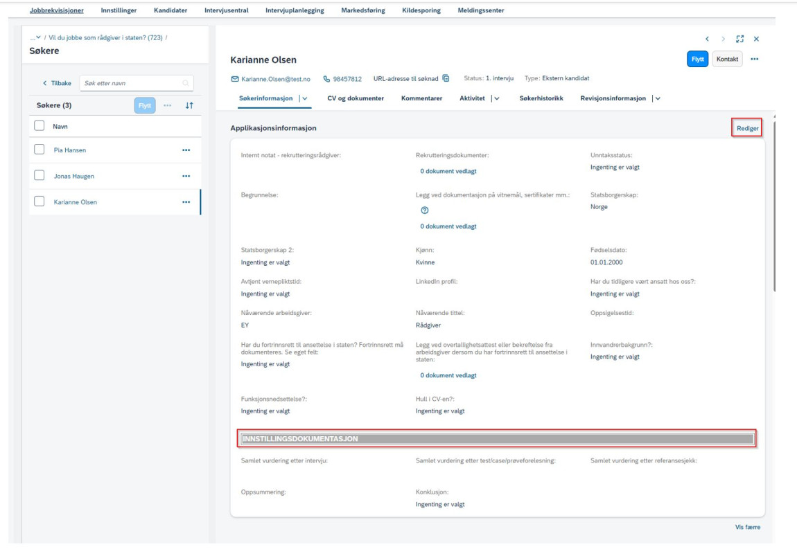This screenshot has width=797, height=556.
Task: Tick the checkbox for Karianne Olsen
Action: [39, 201]
